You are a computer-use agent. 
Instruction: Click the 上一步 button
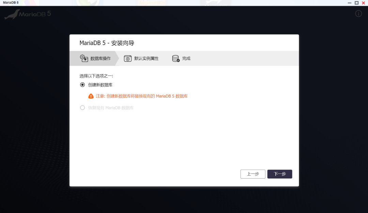253,174
